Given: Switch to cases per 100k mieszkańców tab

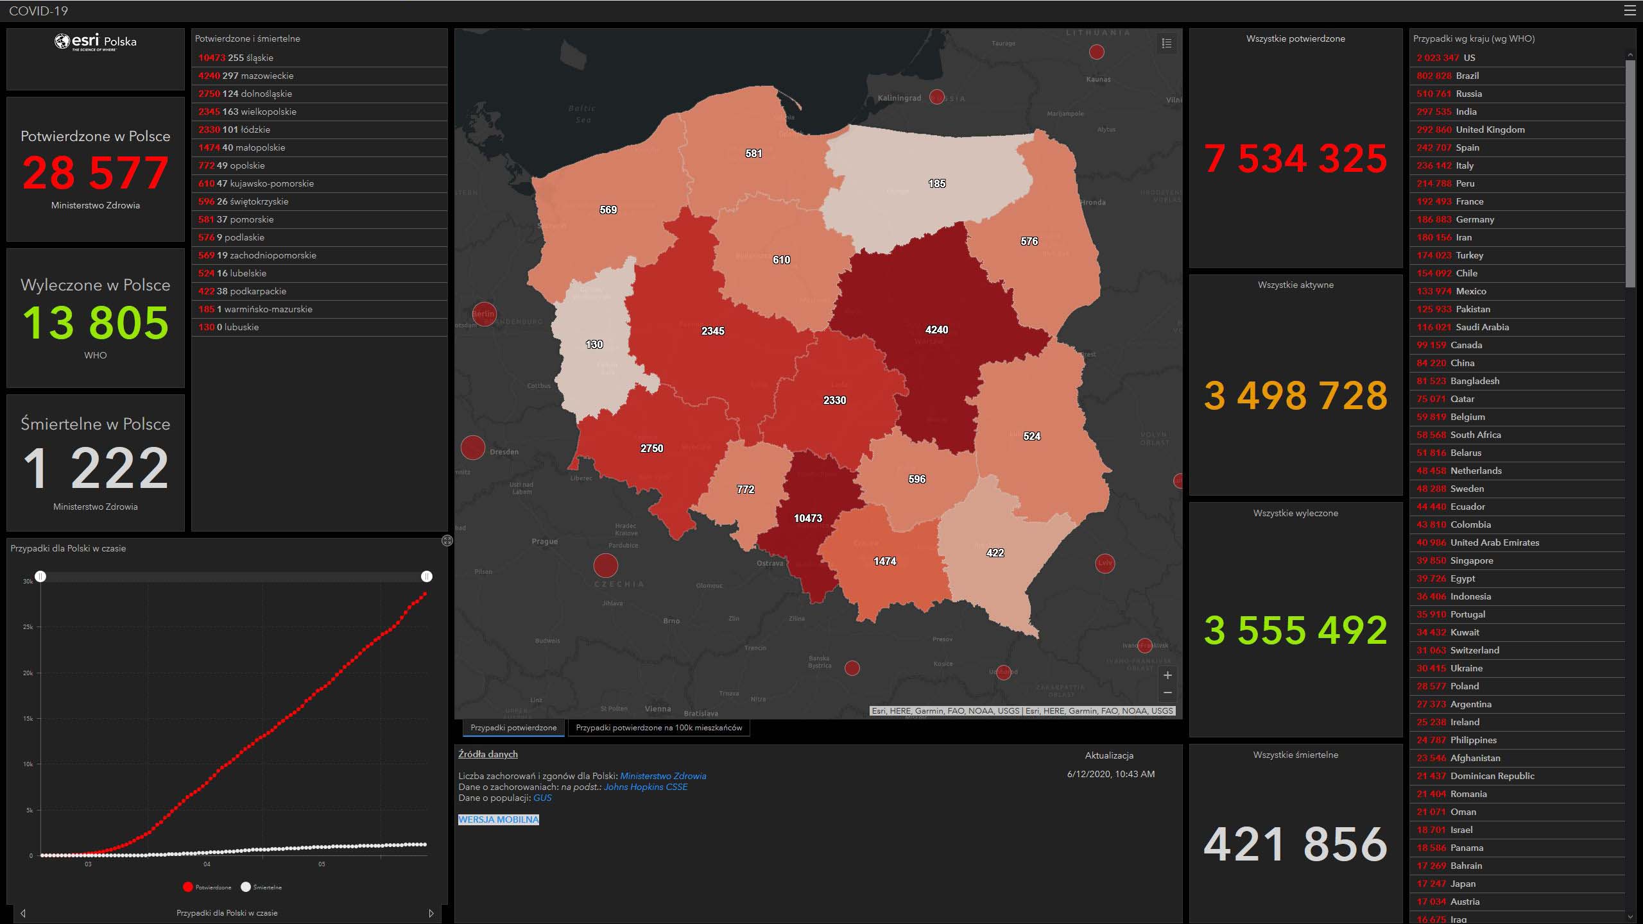Looking at the screenshot, I should click(x=658, y=728).
